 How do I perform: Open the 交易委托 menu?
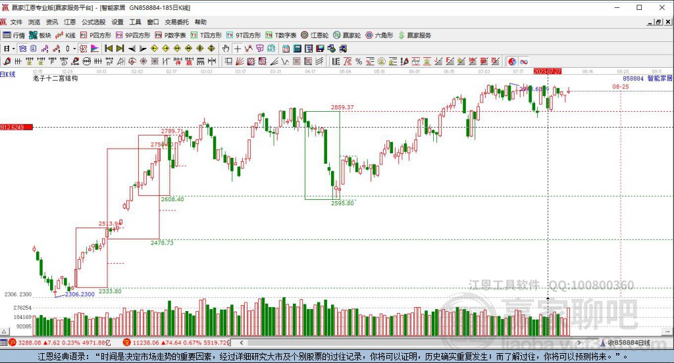(176, 22)
